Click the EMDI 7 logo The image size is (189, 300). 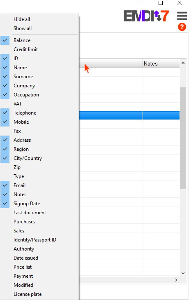(146, 16)
